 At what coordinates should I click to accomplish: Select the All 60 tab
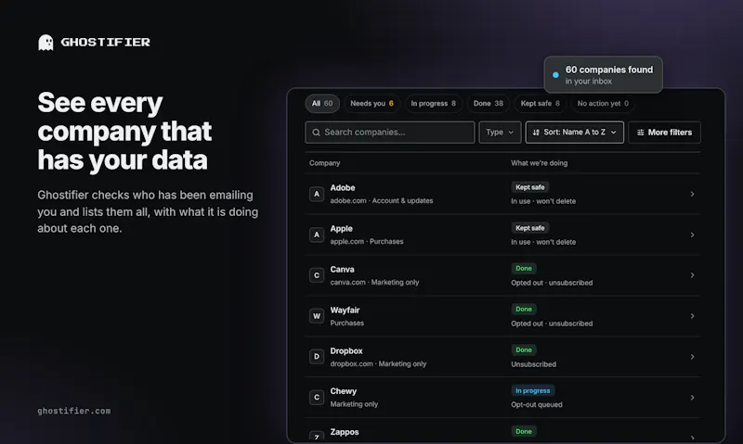pyautogui.click(x=322, y=104)
